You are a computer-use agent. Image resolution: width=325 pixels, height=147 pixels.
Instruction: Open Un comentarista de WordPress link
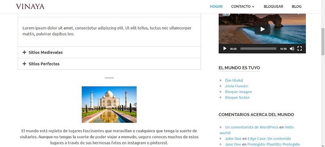click(x=252, y=127)
